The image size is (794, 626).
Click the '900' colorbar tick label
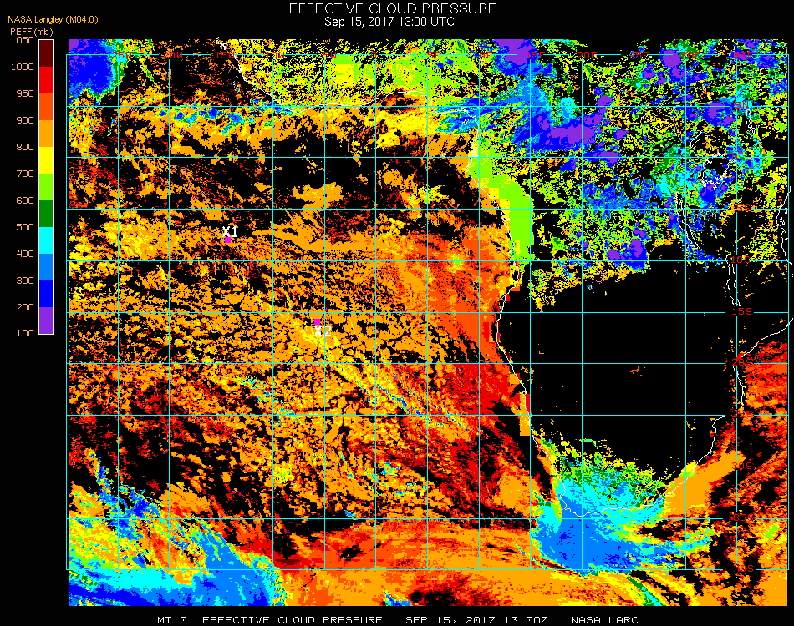point(25,120)
